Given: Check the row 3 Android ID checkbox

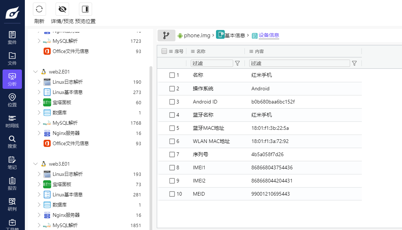Looking at the screenshot, I should [x=172, y=102].
